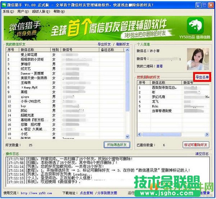Select friend row qiuye
This screenshot has width=216, height=199.
(x=66, y=97)
